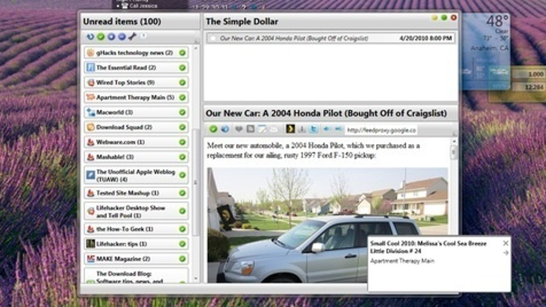Image resolution: width=546 pixels, height=307 pixels.
Task: Go back with the left arrow icon
Action: point(327,129)
